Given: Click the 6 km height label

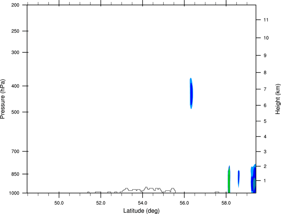Looking at the screenshot, I should pyautogui.click(x=265, y=105).
